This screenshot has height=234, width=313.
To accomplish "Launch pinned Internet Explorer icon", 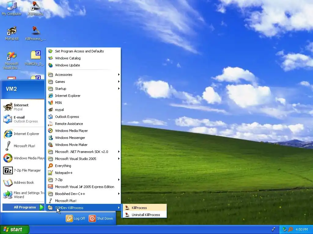I will tap(8, 134).
